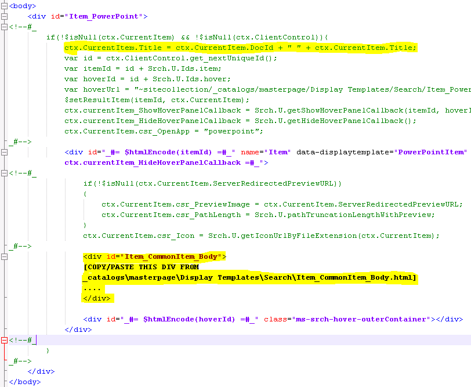Image resolution: width=471 pixels, height=387 pixels.
Task: Click the highlighted closing </div> tag
Action: 97,298
